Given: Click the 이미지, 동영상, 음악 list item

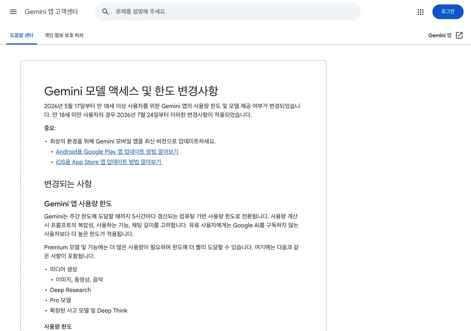Looking at the screenshot, I should point(79,280).
